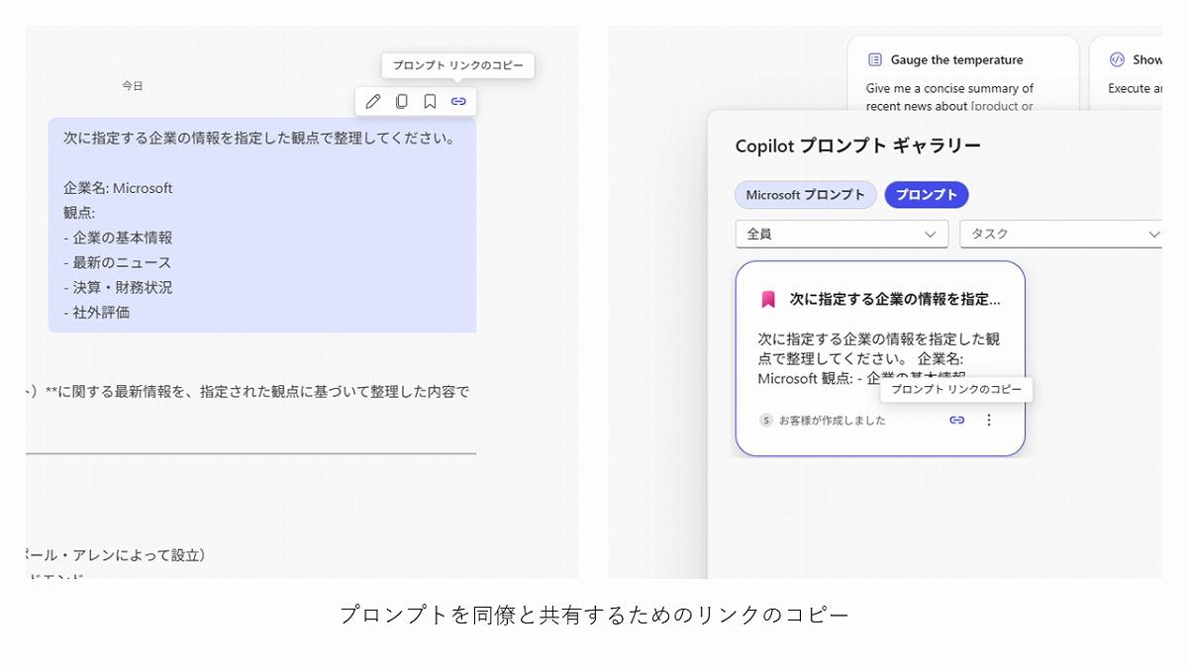1188x668 pixels.
Task: Click the code icon beside Show card
Action: 1117,59
